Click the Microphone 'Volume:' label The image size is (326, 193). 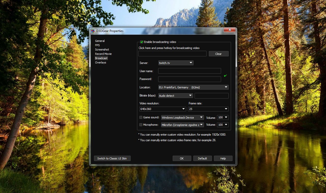coord(211,125)
